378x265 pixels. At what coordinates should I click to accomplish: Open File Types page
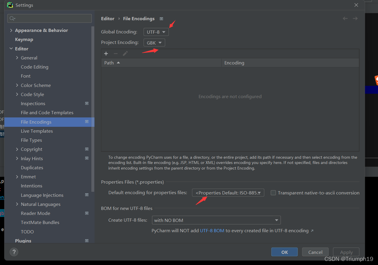[31, 140]
